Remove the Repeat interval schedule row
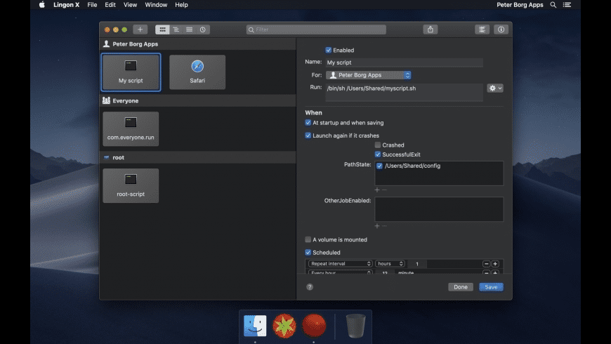Image resolution: width=611 pixels, height=344 pixels. pos(486,264)
